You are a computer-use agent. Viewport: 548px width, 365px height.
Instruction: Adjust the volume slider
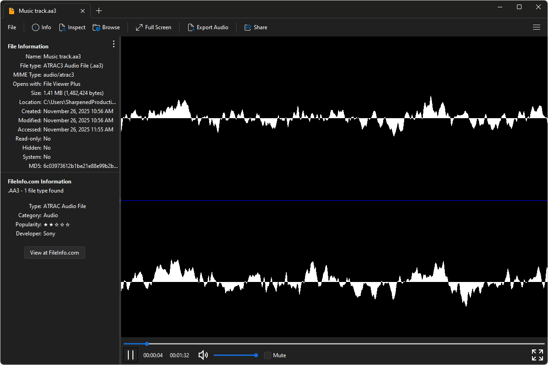(x=236, y=355)
